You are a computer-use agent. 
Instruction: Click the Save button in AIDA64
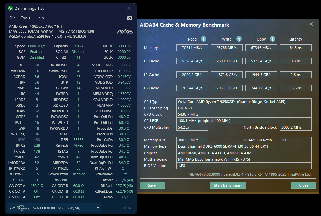(x=152, y=185)
